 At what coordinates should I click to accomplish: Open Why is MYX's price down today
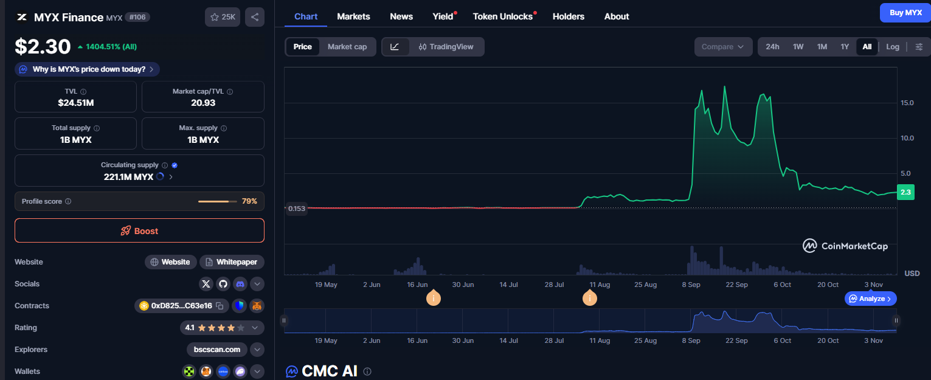88,69
